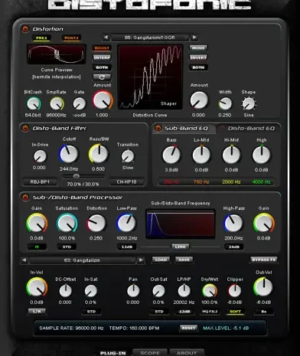Click the distortion Amount knob showing 1.000
Screen dimensions: 300x356
pos(103,100)
